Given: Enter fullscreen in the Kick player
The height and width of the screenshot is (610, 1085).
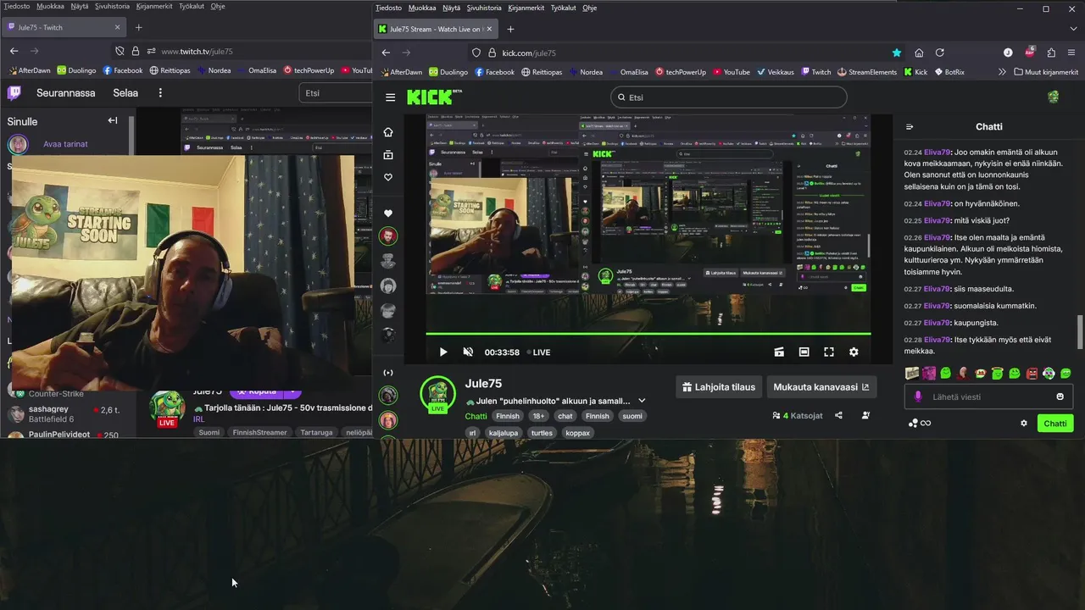Looking at the screenshot, I should pos(829,352).
